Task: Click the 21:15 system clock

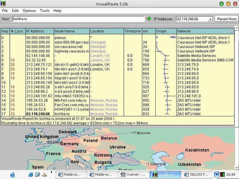Action: (231, 175)
